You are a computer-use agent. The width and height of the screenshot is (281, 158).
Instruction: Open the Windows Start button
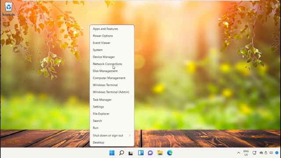coord(112,153)
